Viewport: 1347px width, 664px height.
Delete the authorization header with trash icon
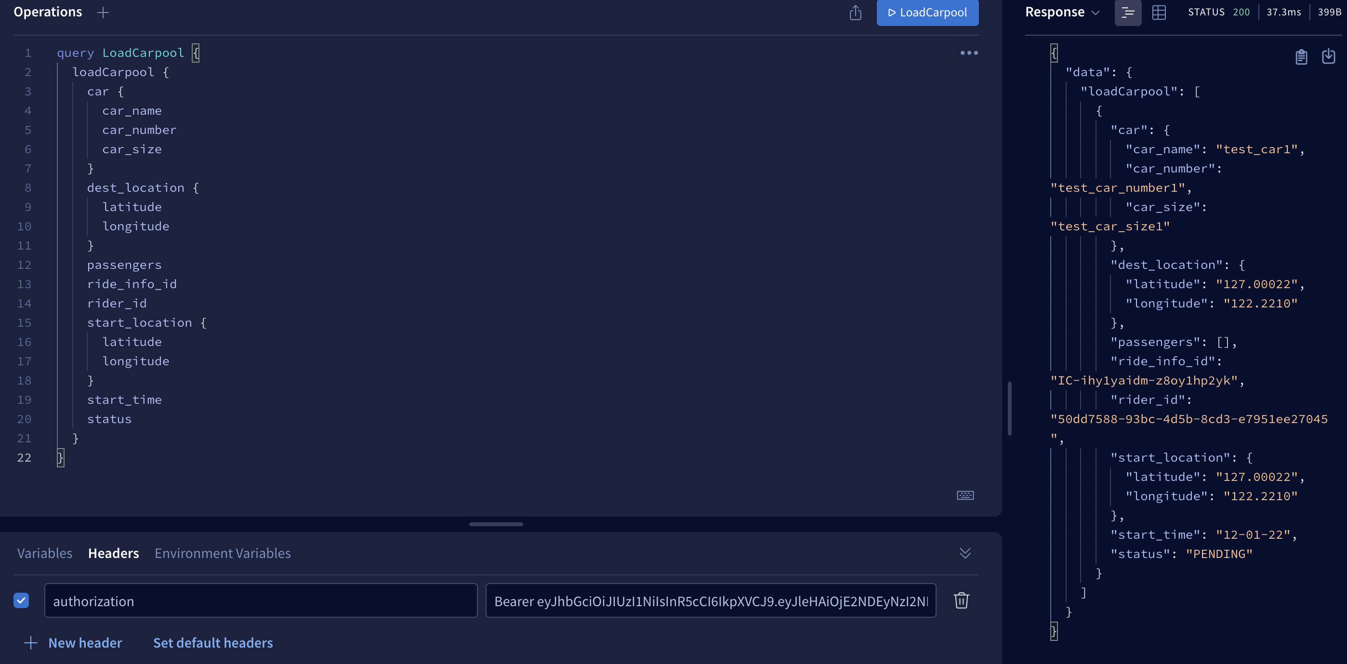(x=961, y=600)
